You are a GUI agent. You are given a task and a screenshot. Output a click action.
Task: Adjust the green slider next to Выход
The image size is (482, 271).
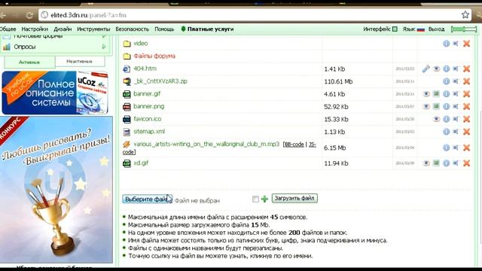[x=464, y=29]
